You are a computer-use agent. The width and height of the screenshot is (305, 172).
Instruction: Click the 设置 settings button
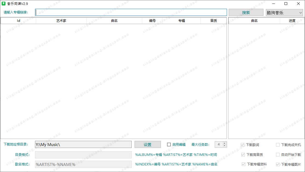[148, 144]
